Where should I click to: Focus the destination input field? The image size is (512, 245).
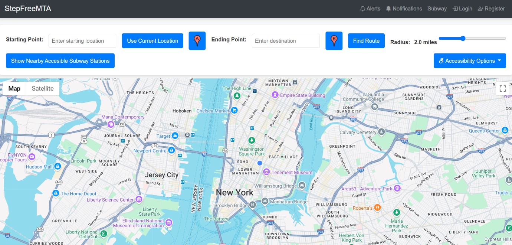[x=286, y=41]
